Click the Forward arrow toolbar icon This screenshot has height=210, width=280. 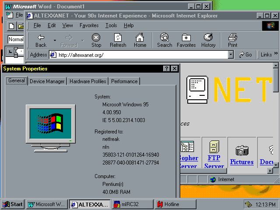tap(69, 38)
